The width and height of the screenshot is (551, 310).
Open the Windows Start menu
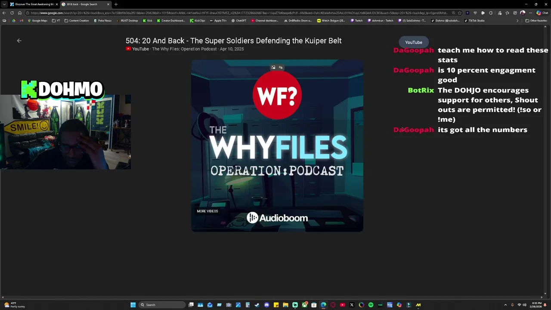(133, 305)
